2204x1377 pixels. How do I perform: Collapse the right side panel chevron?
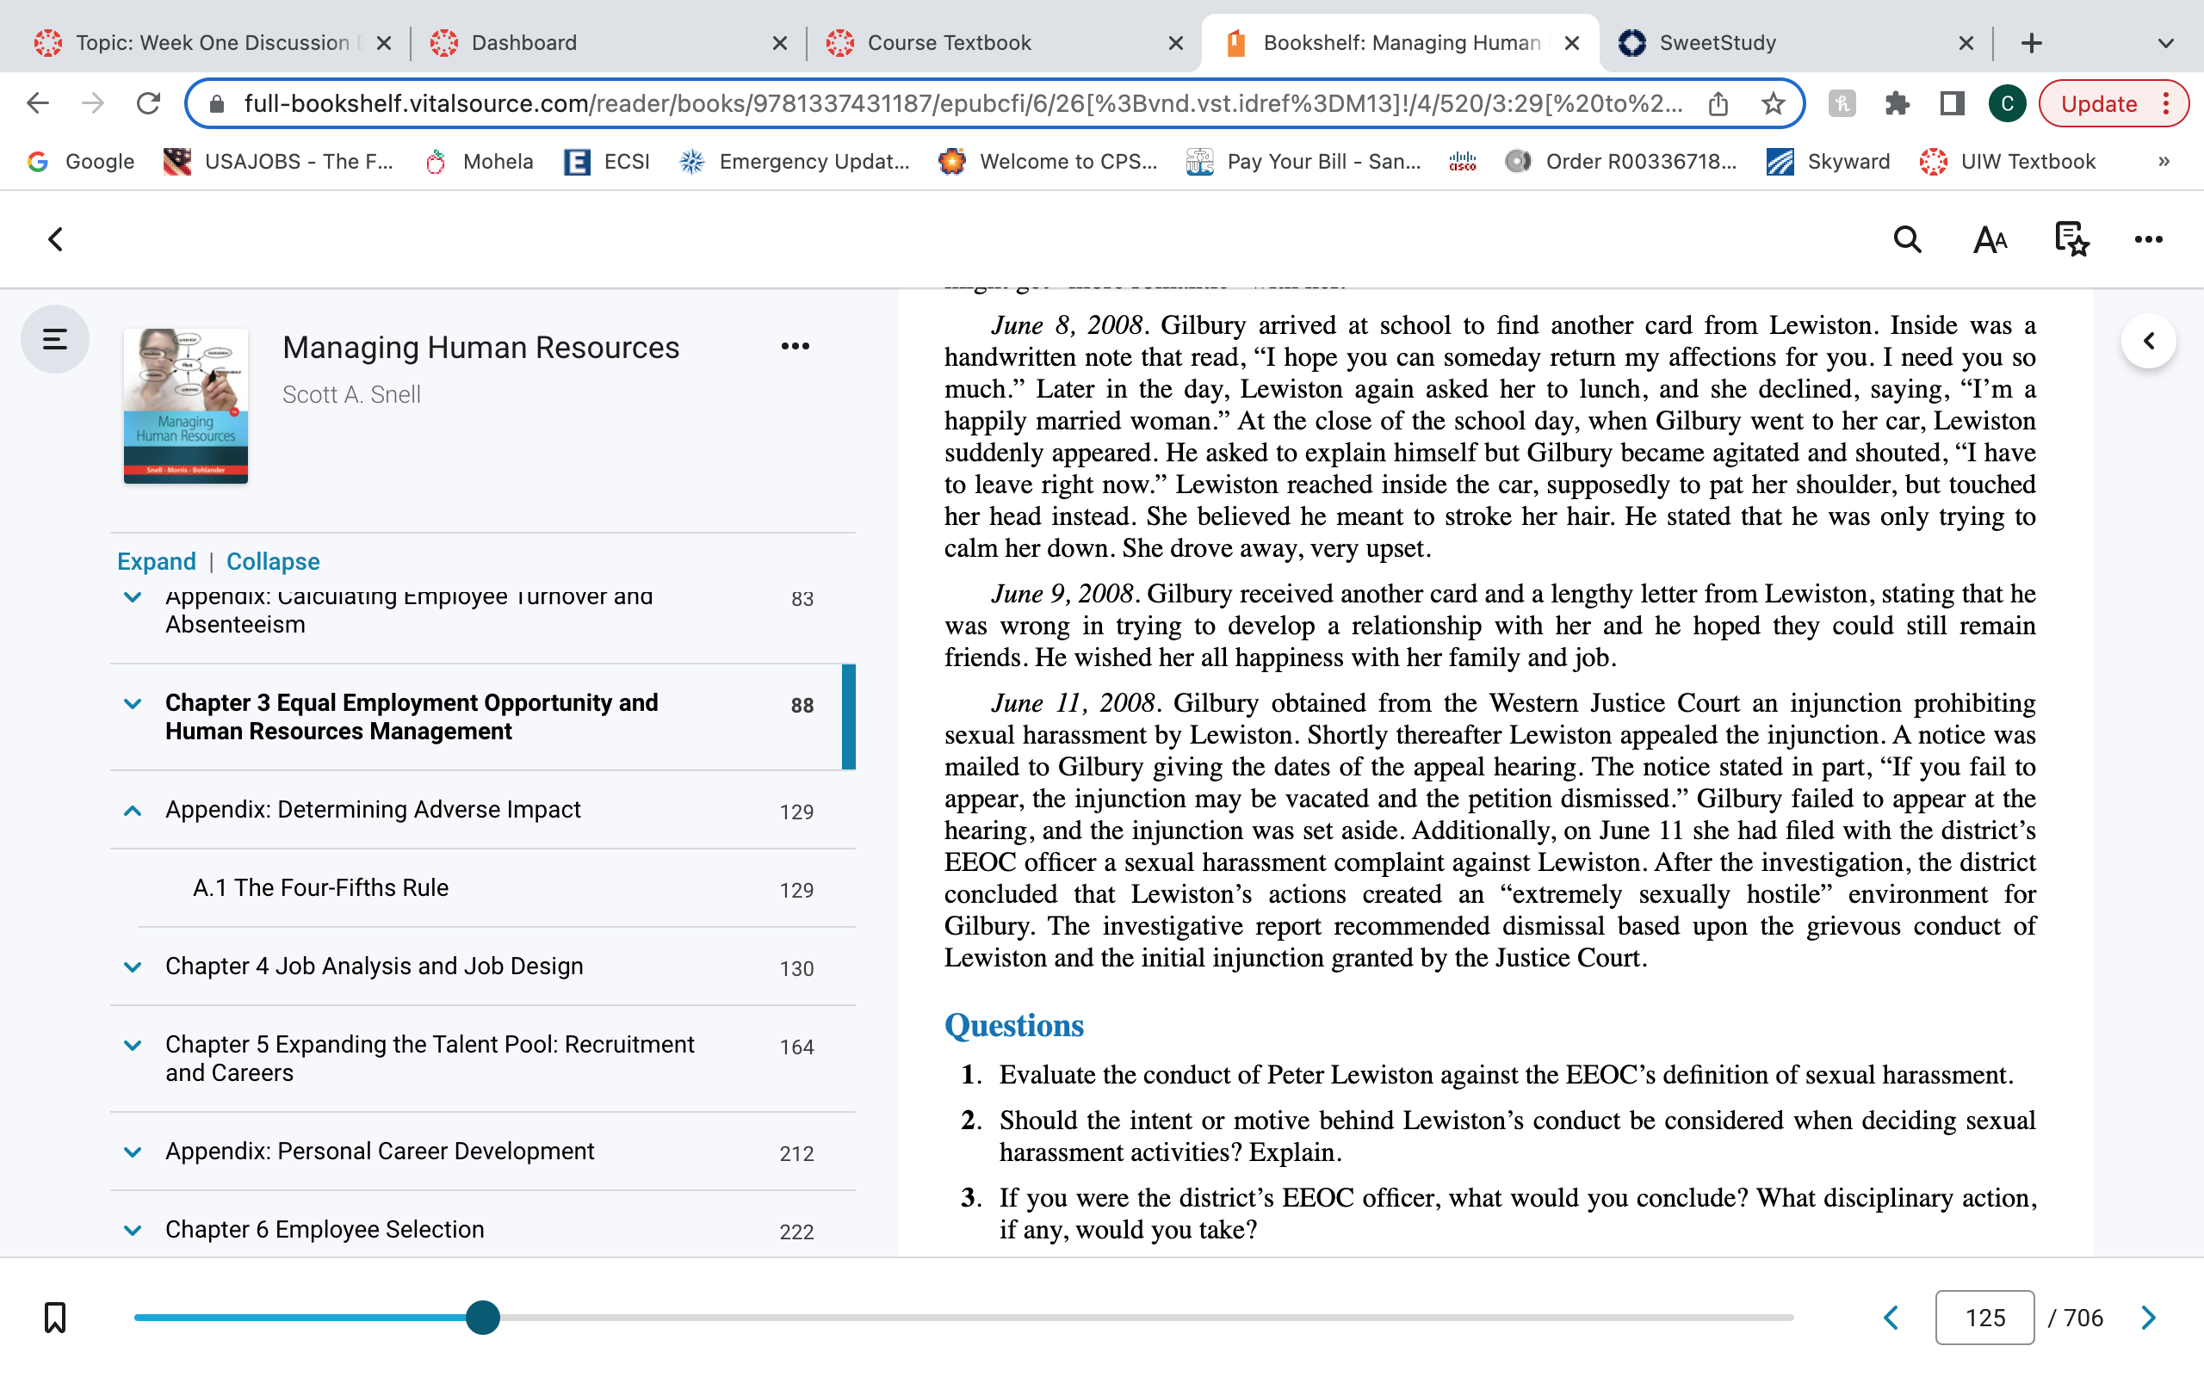[x=2148, y=341]
